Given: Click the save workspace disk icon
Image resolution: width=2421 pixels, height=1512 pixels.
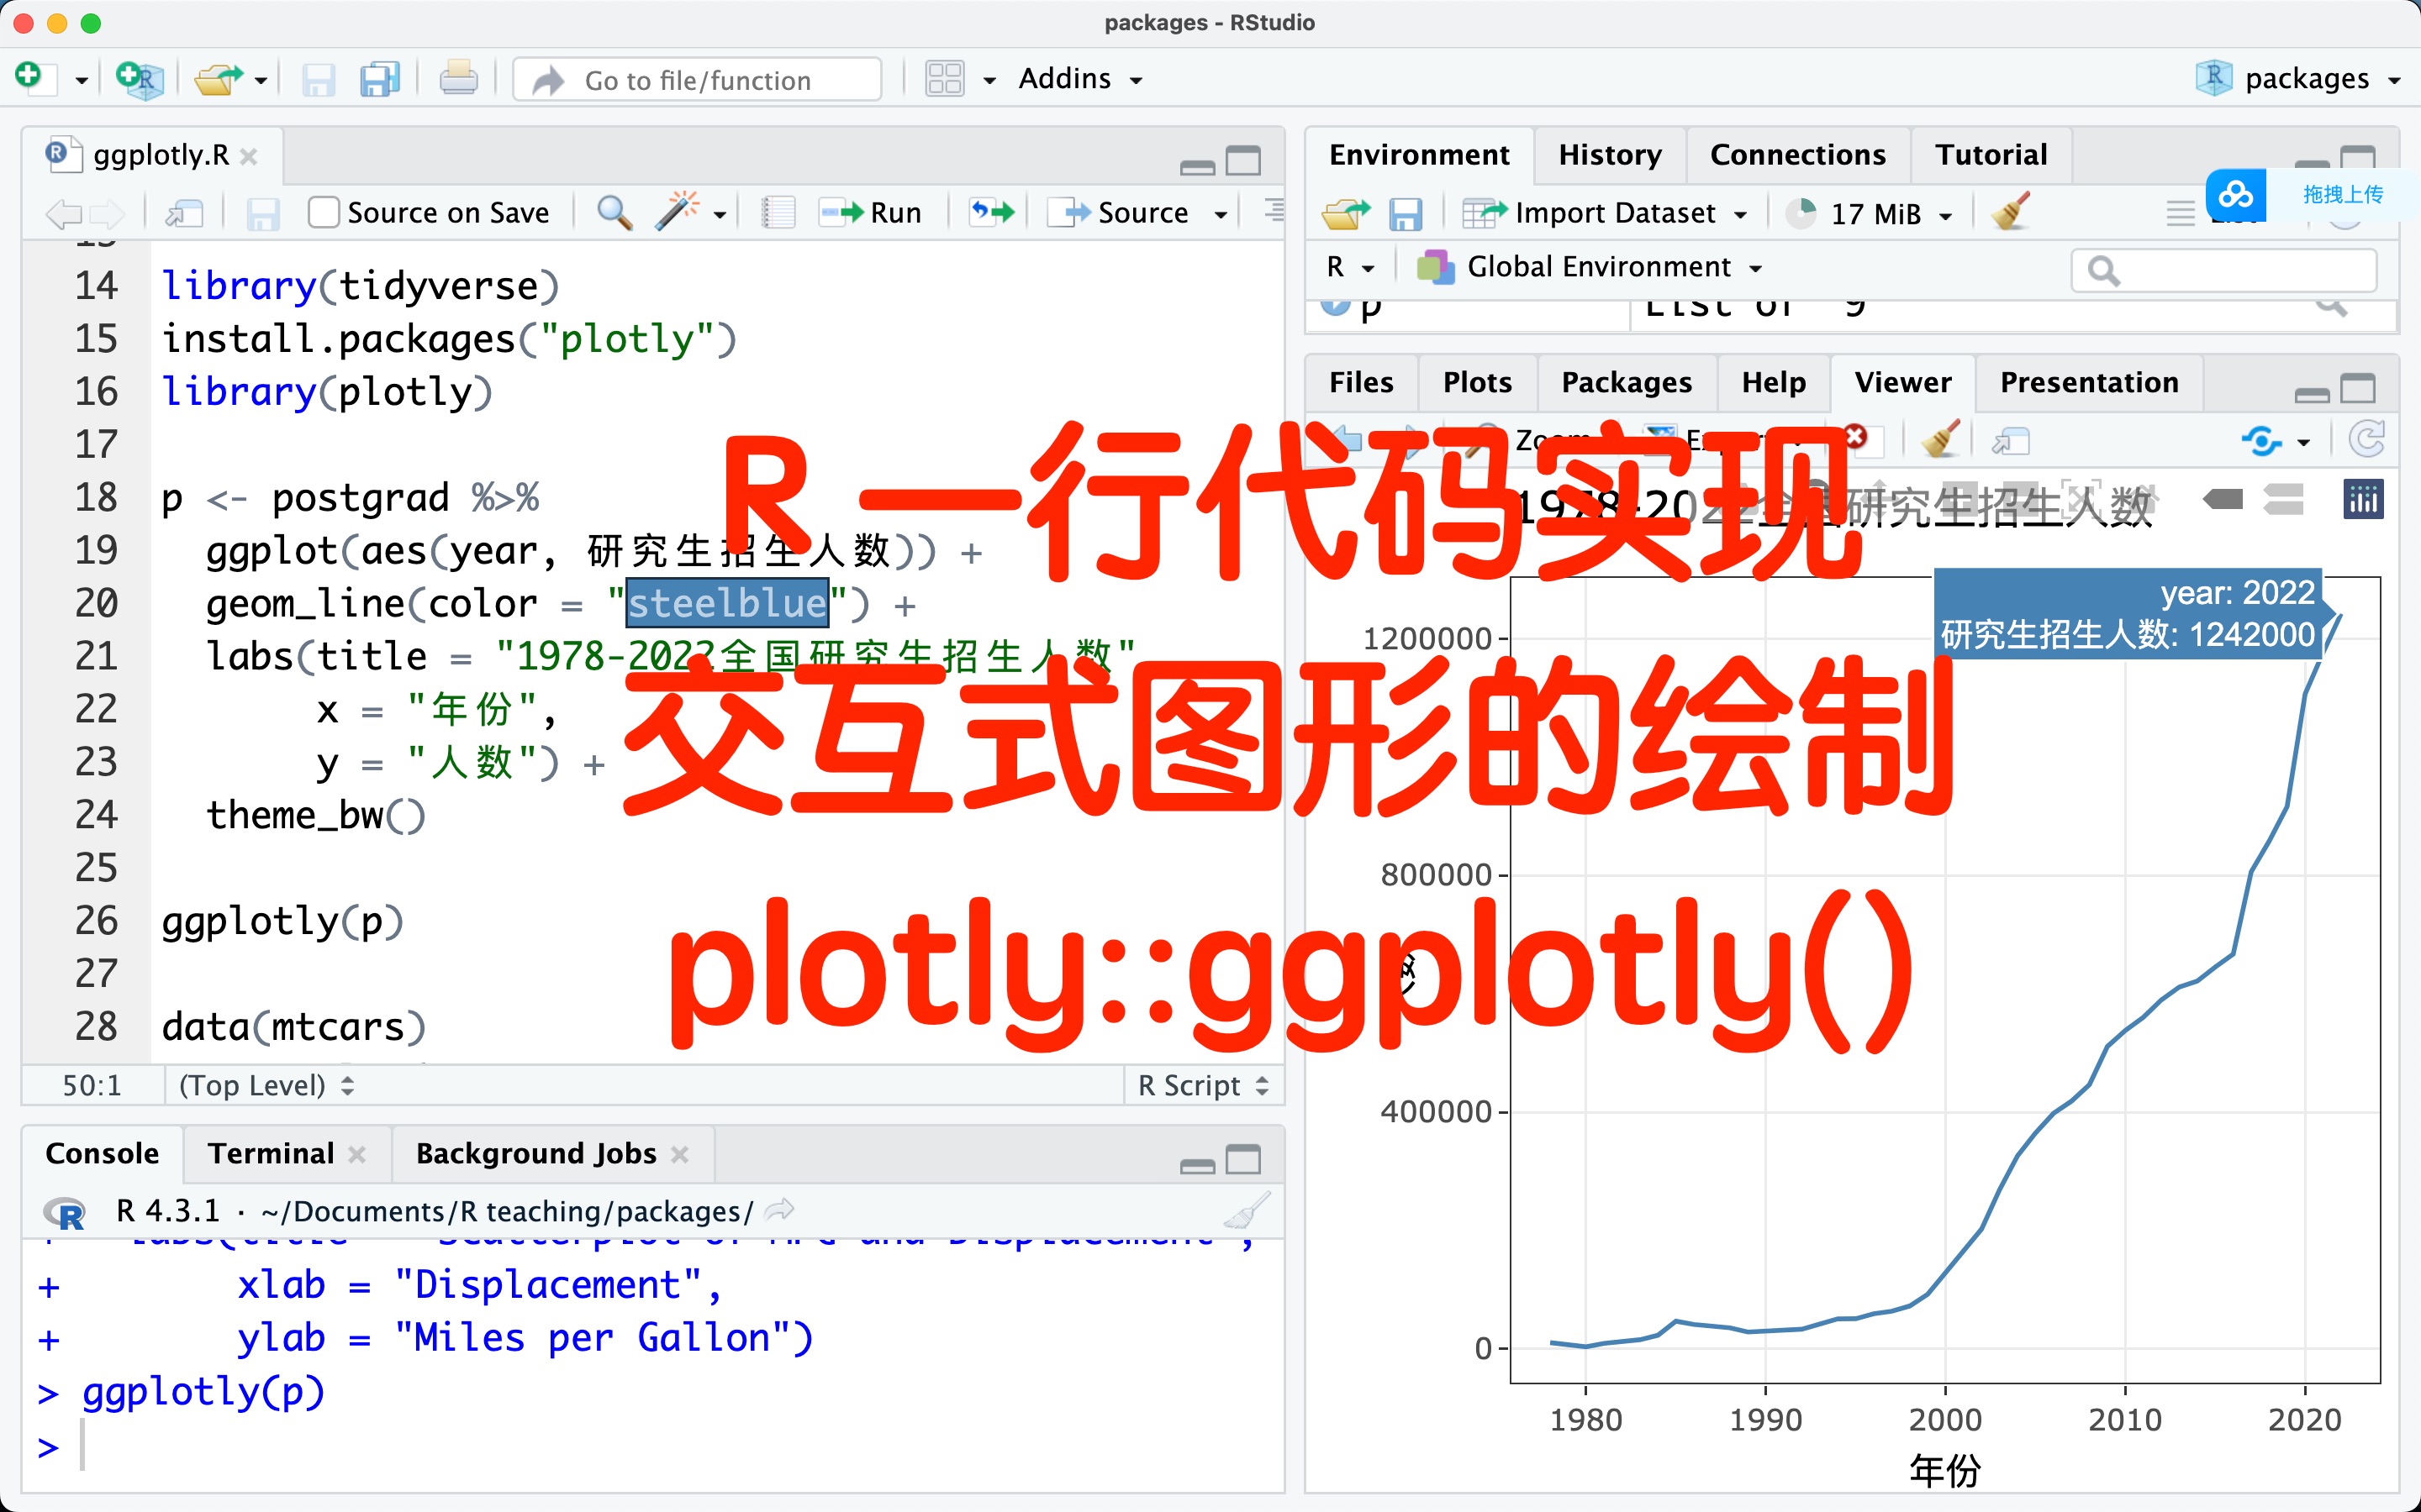Looking at the screenshot, I should coord(1405,214).
